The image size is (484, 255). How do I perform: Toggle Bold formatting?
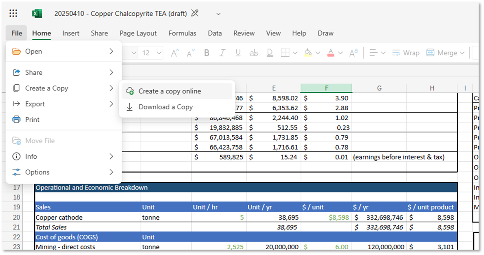click(x=207, y=53)
